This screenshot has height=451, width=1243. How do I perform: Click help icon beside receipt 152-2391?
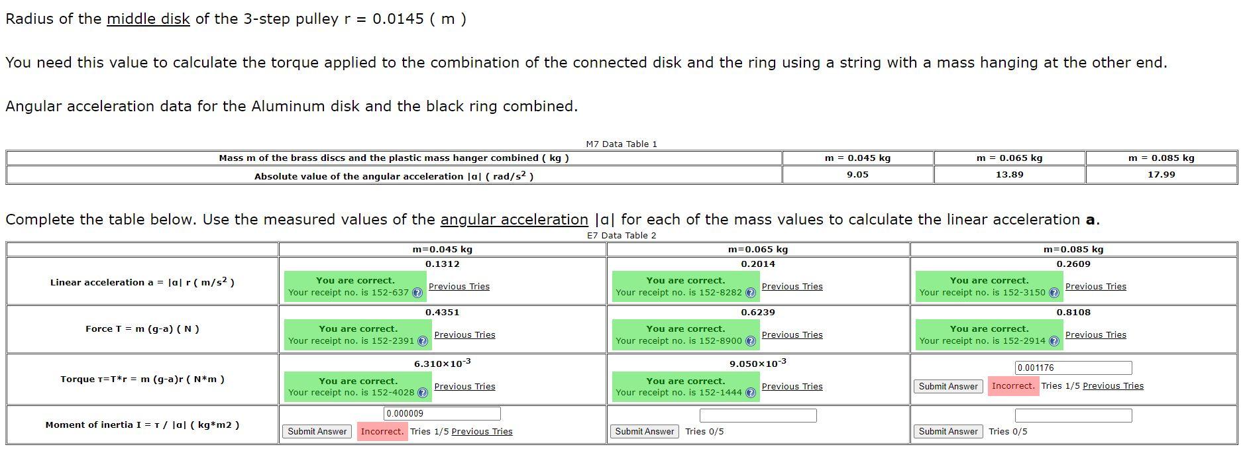point(423,341)
